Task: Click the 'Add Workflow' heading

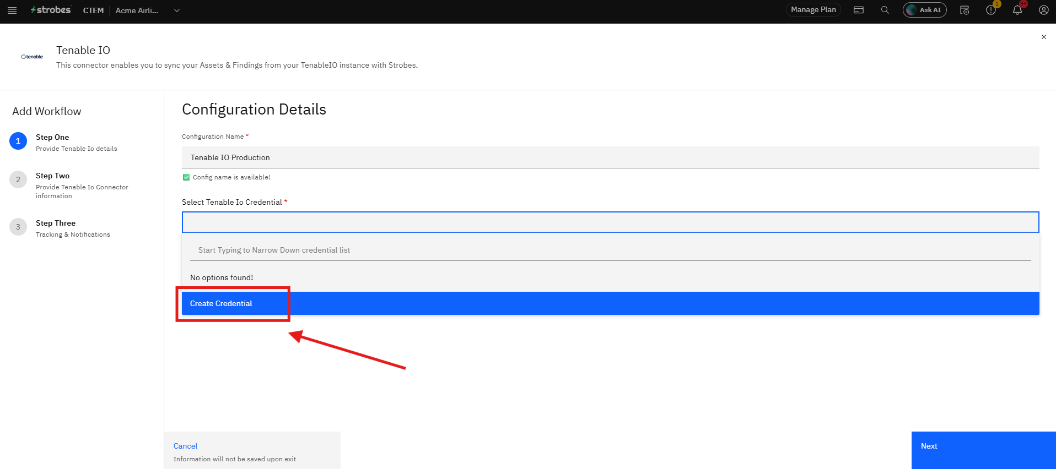Action: coord(47,111)
